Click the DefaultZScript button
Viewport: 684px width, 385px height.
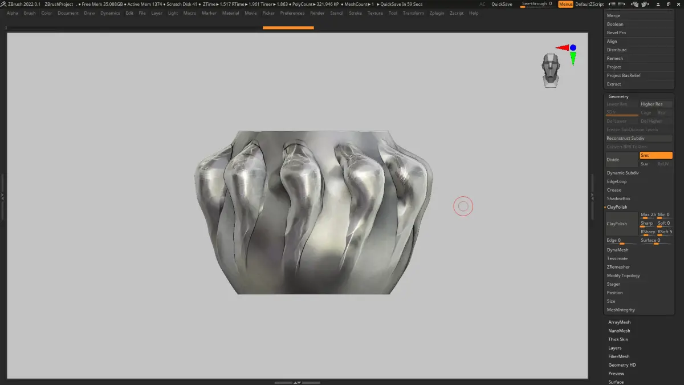click(x=589, y=4)
